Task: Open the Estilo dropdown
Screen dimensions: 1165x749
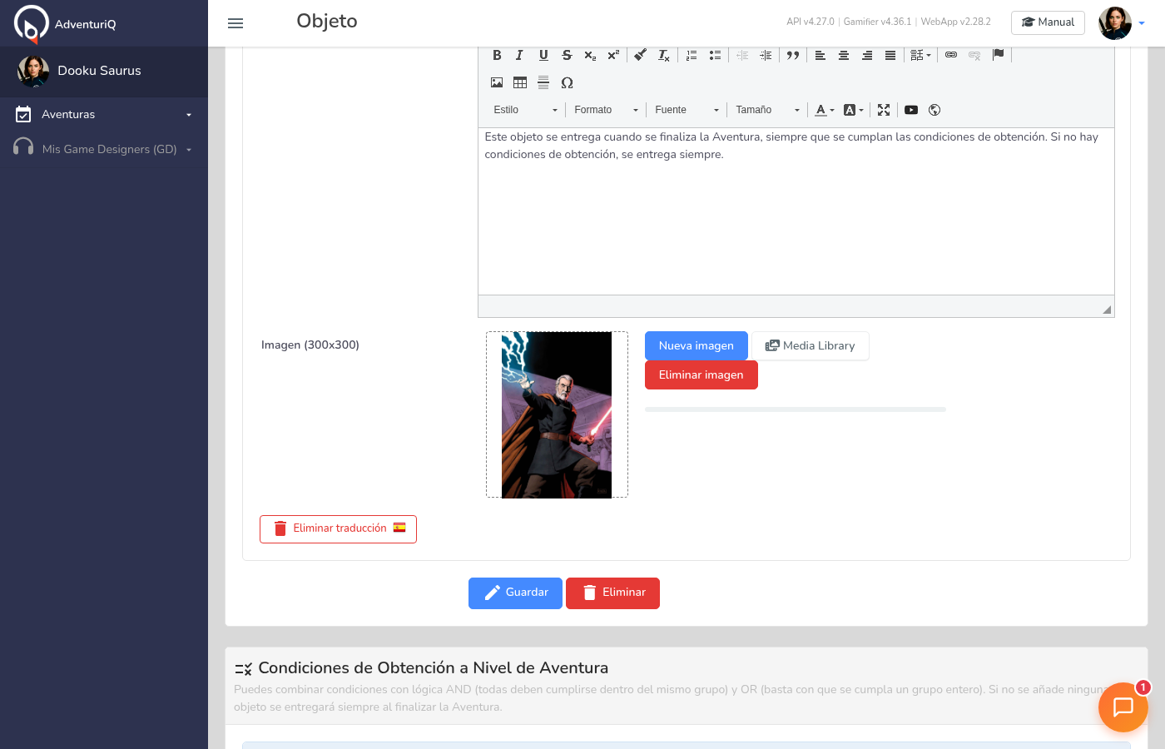Action: (x=525, y=110)
